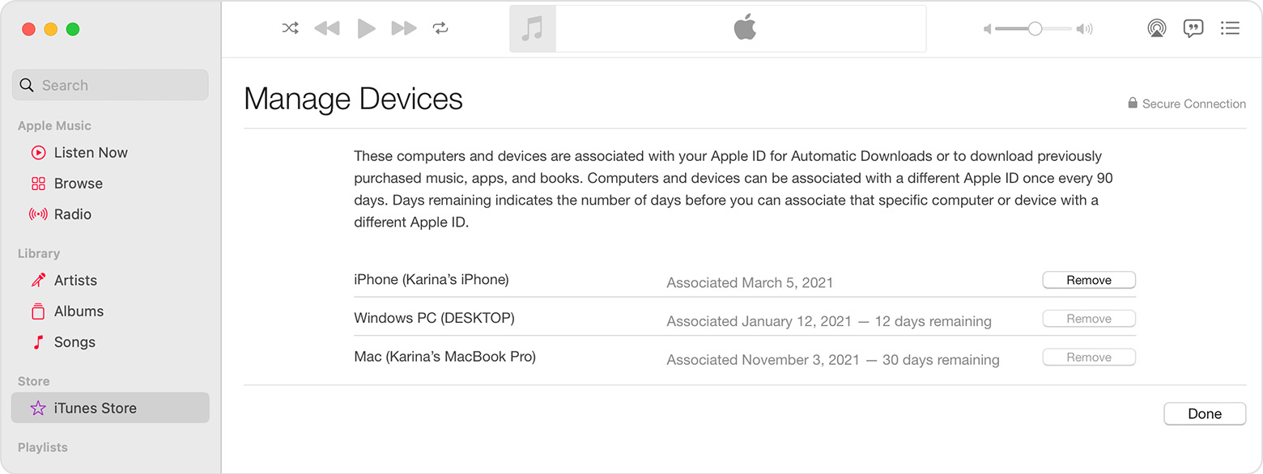Select Artists under Library
Image resolution: width=1263 pixels, height=474 pixels.
(74, 280)
